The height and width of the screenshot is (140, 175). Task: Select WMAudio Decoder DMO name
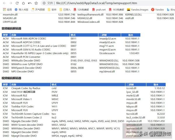(x=26, y=61)
